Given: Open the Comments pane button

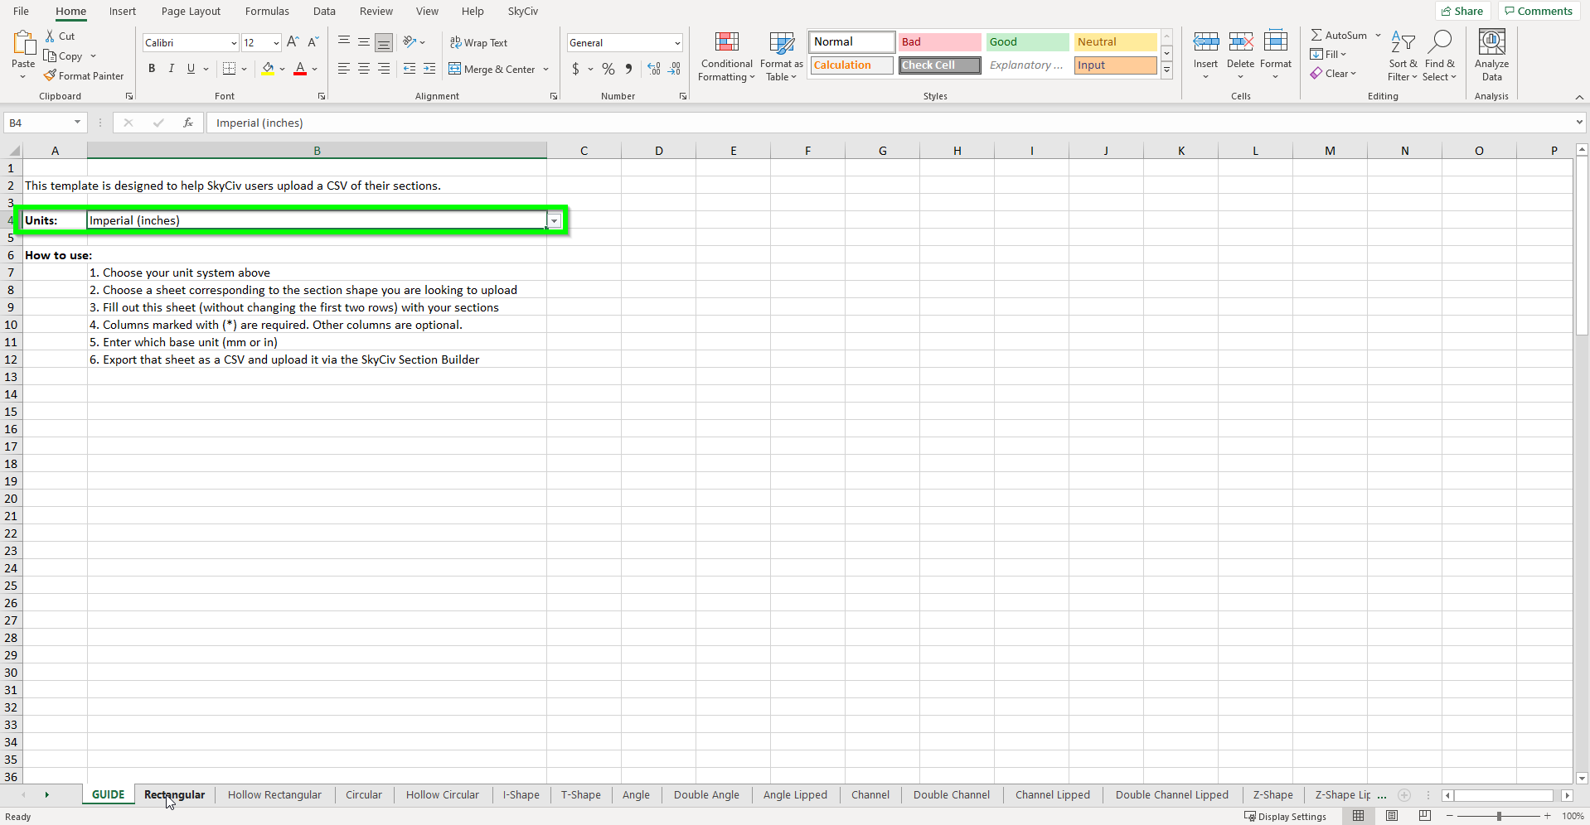Looking at the screenshot, I should (1539, 11).
